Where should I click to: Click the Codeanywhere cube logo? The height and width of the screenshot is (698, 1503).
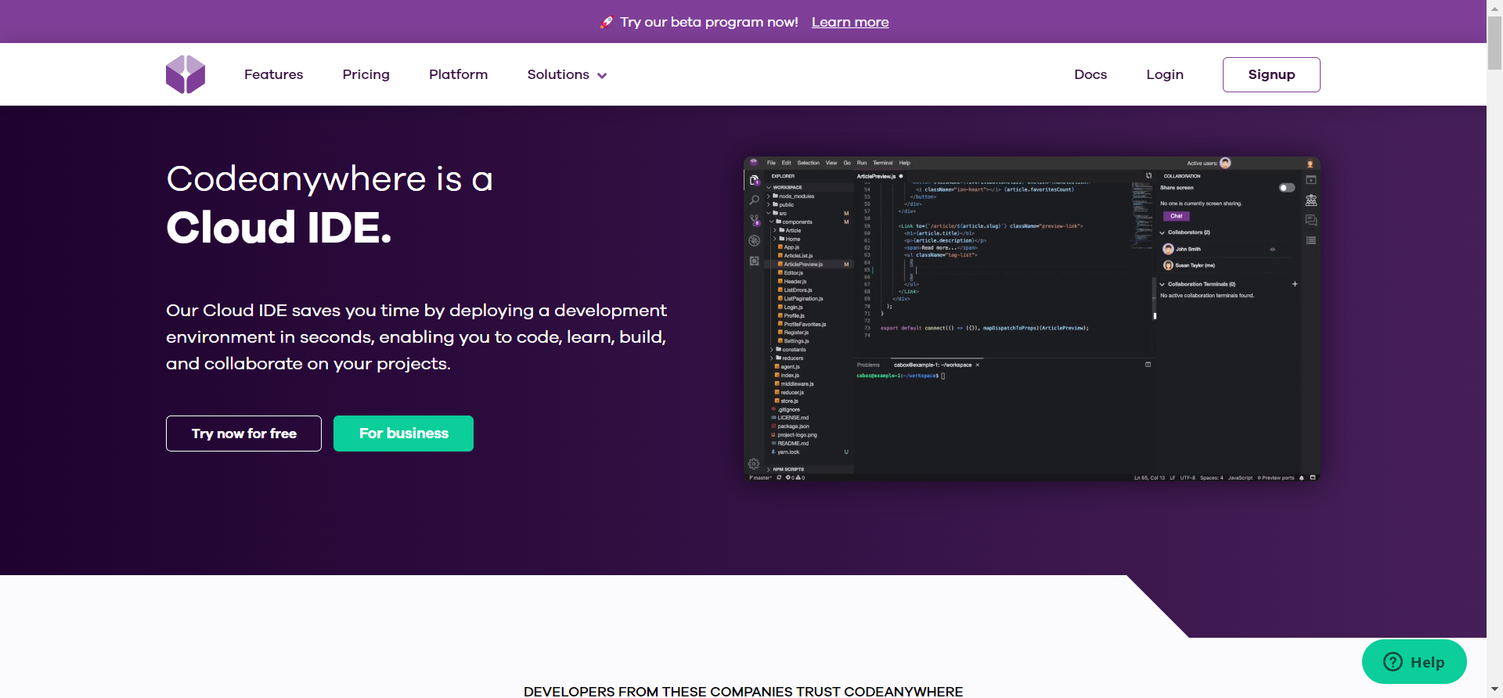pos(186,74)
